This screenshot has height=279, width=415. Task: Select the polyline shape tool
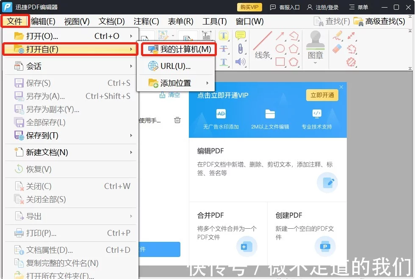pos(293,36)
